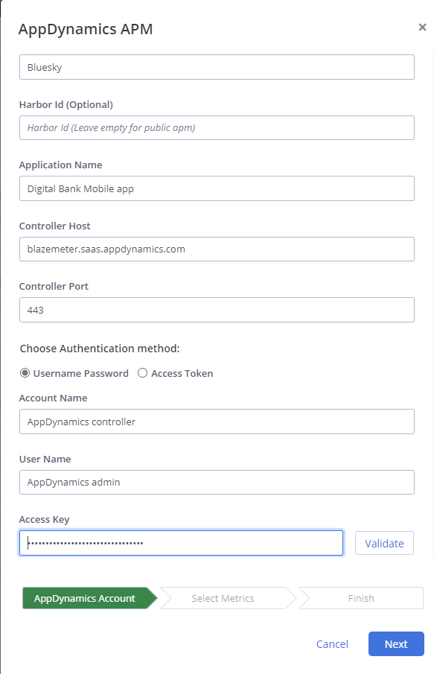The width and height of the screenshot is (434, 674).
Task: Click the User Name input box
Action: [217, 483]
